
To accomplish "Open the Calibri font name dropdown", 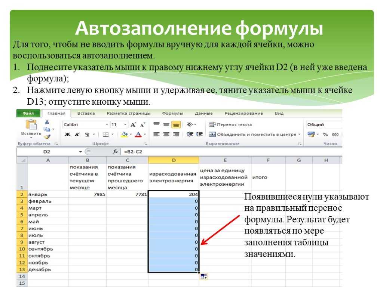I will click(x=107, y=124).
